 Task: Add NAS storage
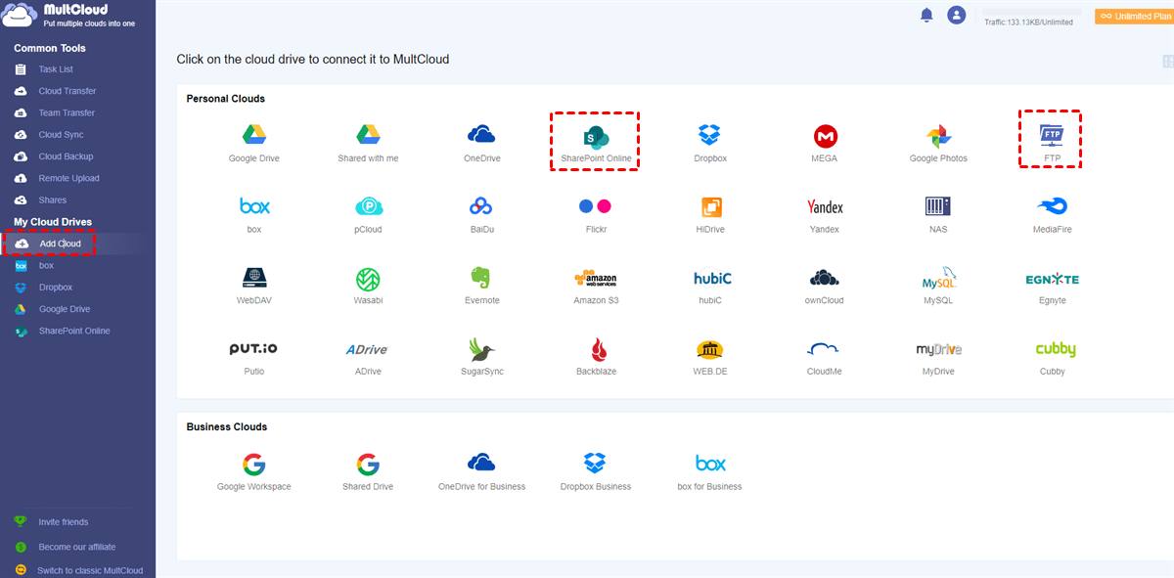938,214
